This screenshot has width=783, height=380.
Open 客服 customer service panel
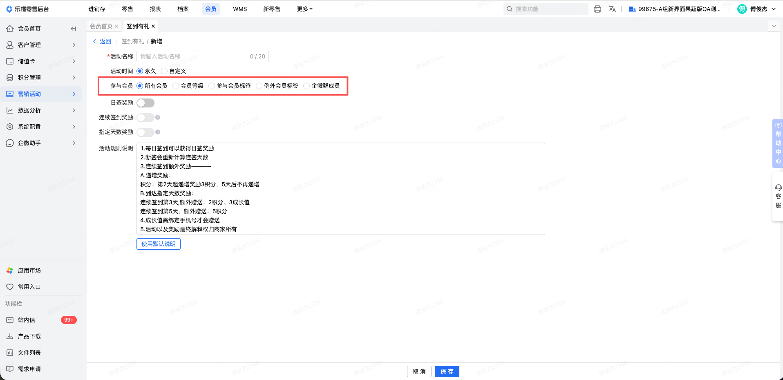[778, 197]
